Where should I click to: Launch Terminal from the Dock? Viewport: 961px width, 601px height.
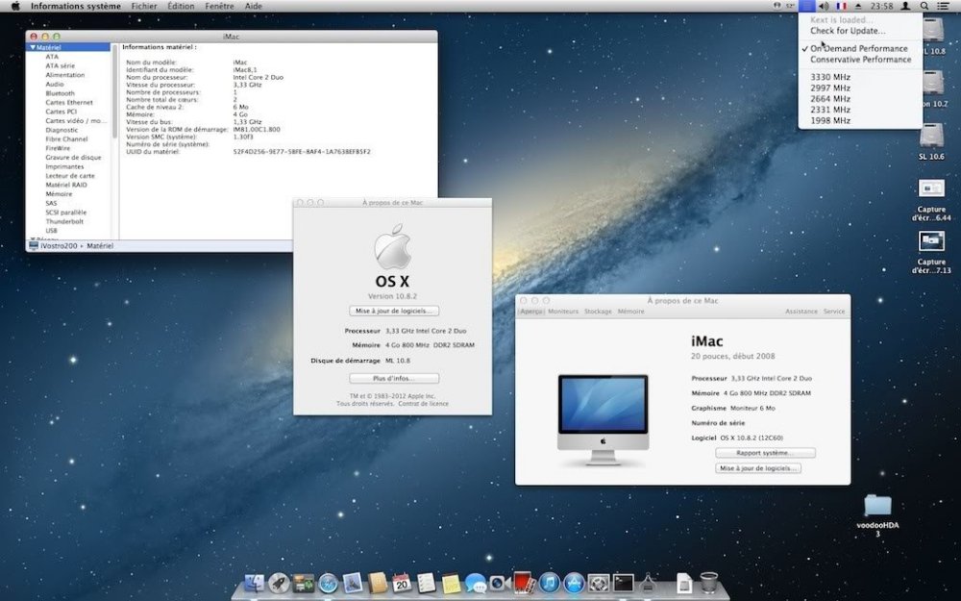tap(624, 583)
